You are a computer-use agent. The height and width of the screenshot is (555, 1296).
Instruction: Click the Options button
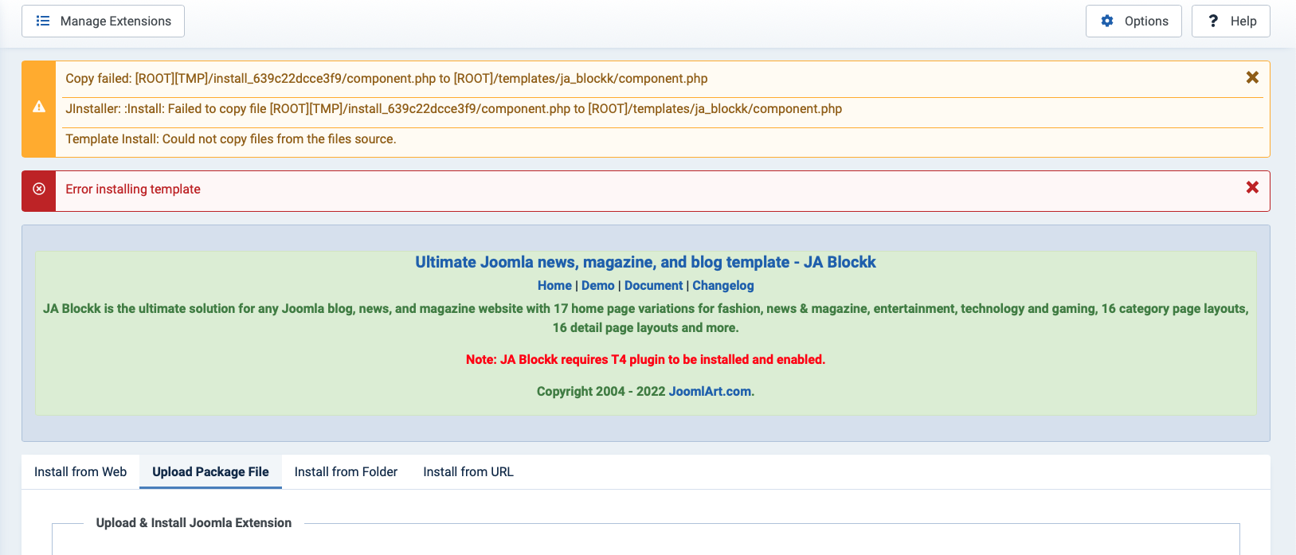click(1134, 21)
